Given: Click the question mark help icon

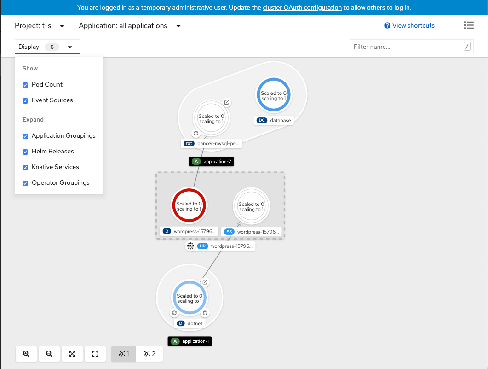Looking at the screenshot, I should 387,25.
